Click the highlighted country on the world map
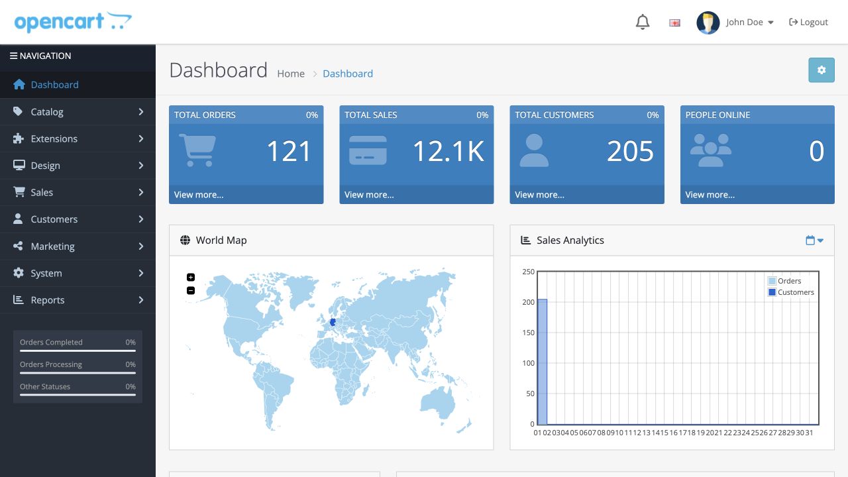This screenshot has height=477, width=848. 333,323
